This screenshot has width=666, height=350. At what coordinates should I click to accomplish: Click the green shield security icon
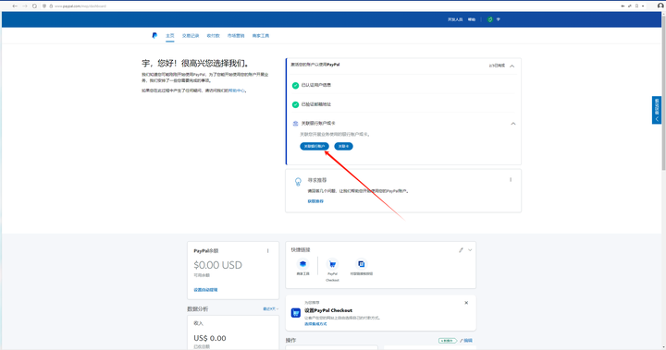click(x=489, y=19)
